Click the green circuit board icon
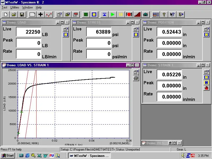This screenshot has height=159, width=212. click(86, 14)
